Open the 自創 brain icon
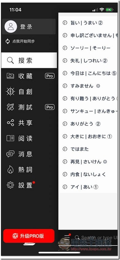The height and width of the screenshot is (260, 120). (10, 92)
